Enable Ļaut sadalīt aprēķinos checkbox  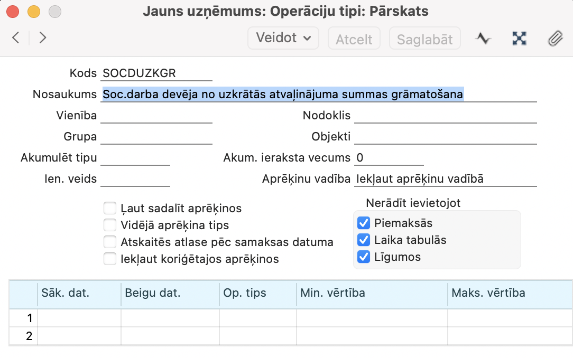coord(110,208)
